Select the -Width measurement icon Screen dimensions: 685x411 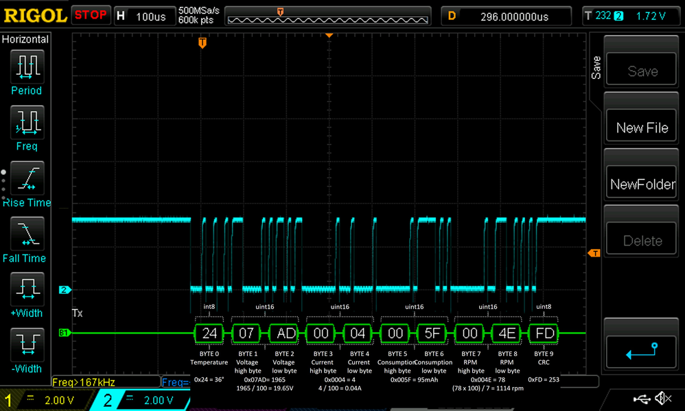coord(27,344)
